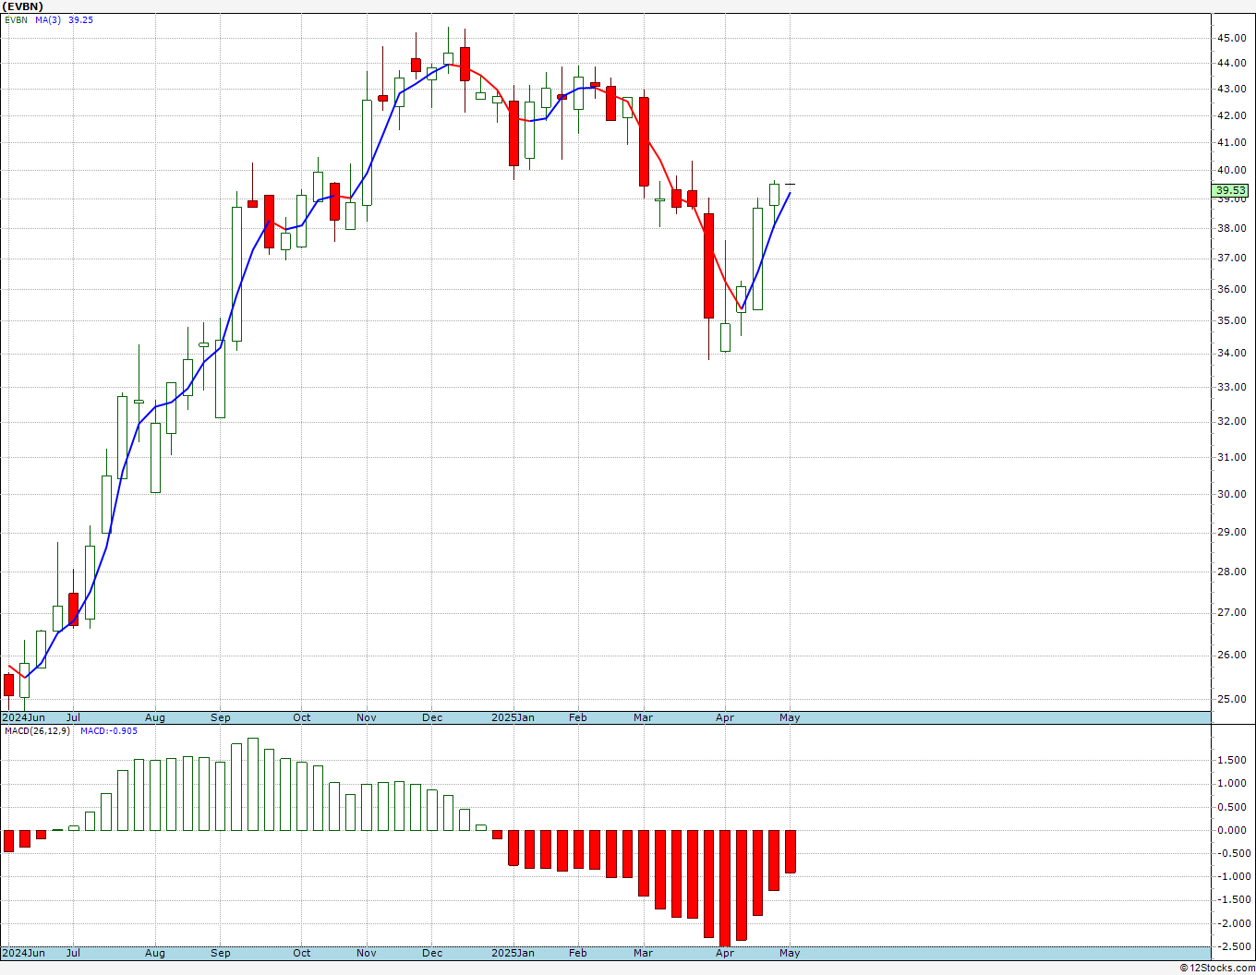Select May on the MACD panel time axis
1256x975 pixels.
coord(790,953)
